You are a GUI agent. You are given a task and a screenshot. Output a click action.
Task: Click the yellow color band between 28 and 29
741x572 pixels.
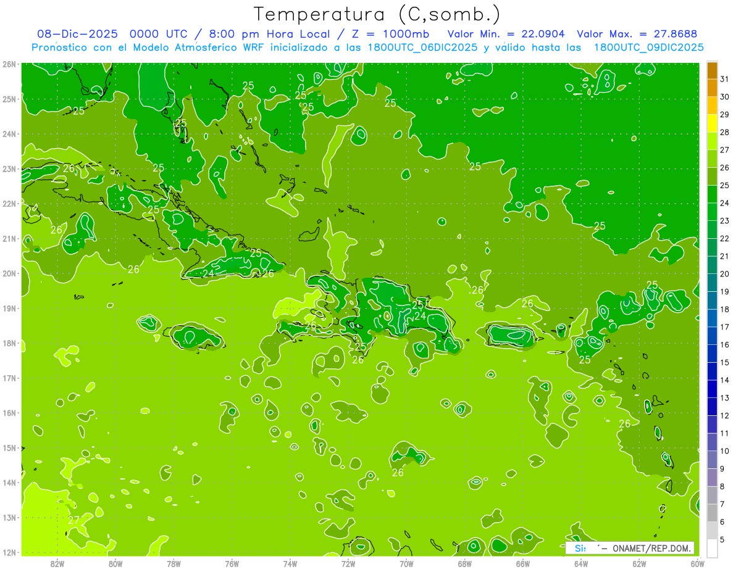click(712, 123)
